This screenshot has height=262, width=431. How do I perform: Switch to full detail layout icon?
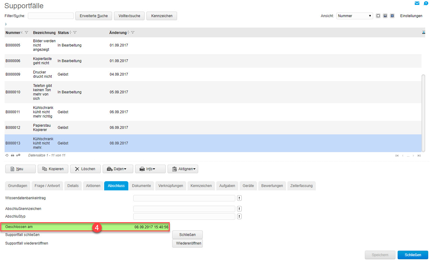pyautogui.click(x=392, y=16)
